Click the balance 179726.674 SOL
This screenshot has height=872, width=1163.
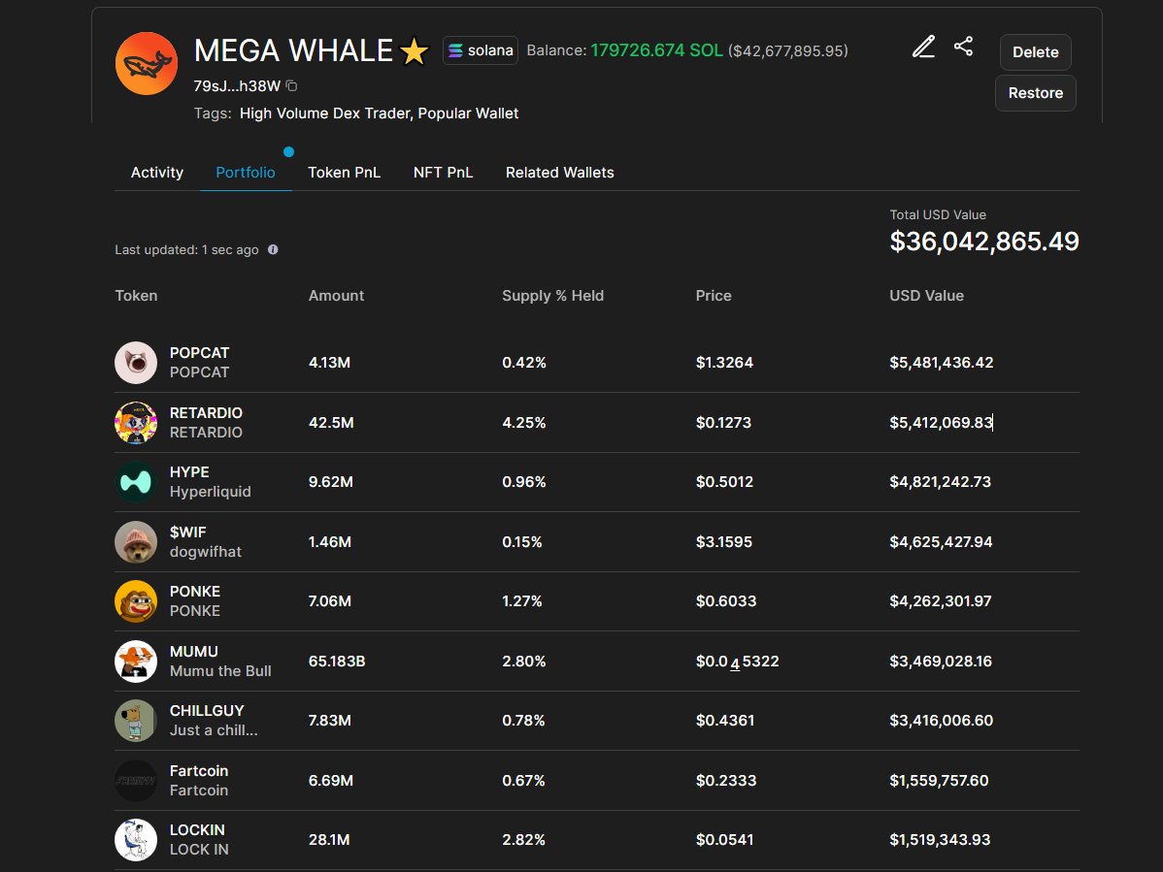[656, 50]
